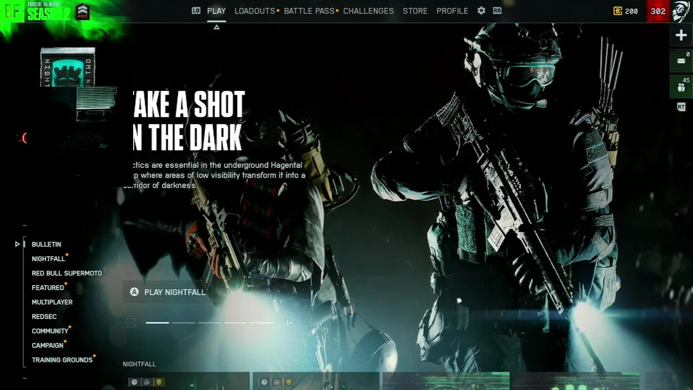The width and height of the screenshot is (693, 390).
Task: Choose RED BULL SUPERMOTO in the side menu
Action: (x=67, y=273)
